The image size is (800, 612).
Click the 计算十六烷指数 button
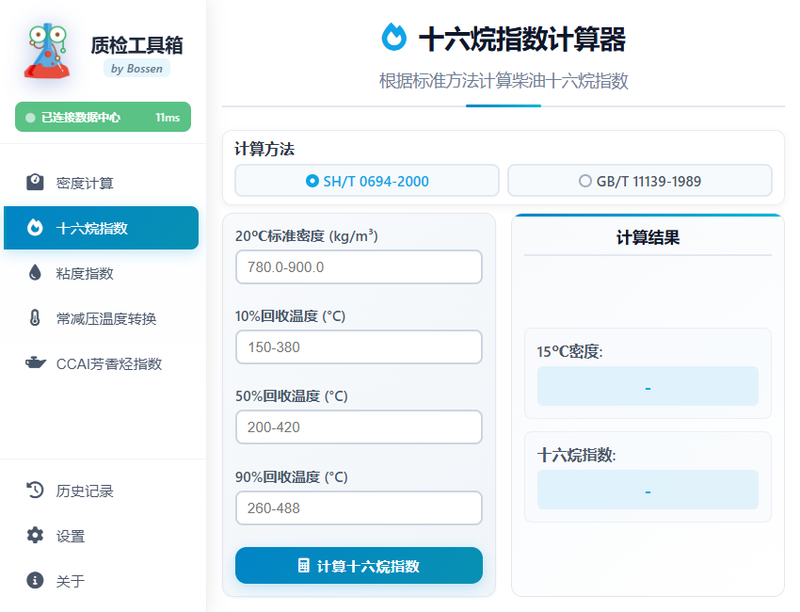coord(359,566)
